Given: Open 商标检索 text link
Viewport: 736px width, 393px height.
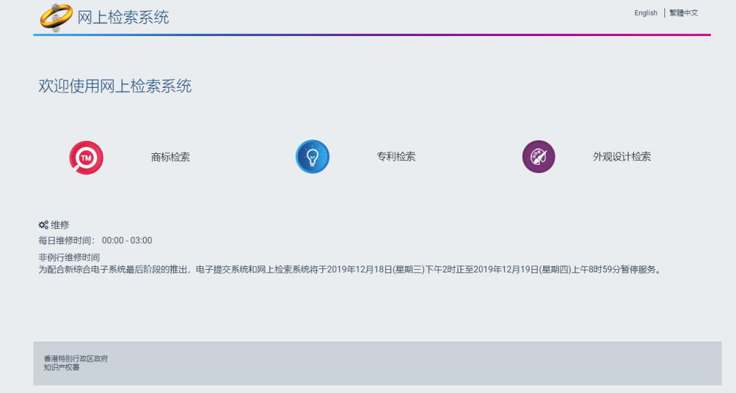Looking at the screenshot, I should coord(170,157).
